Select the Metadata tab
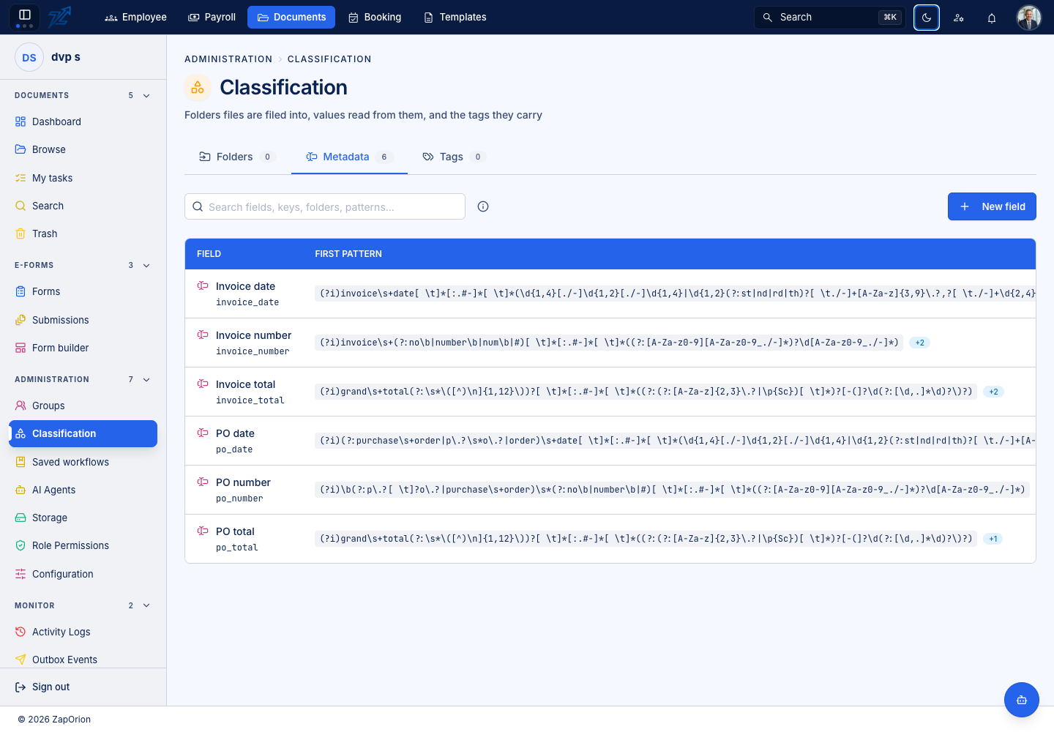Screen dimensions: 1054x732 [349, 157]
